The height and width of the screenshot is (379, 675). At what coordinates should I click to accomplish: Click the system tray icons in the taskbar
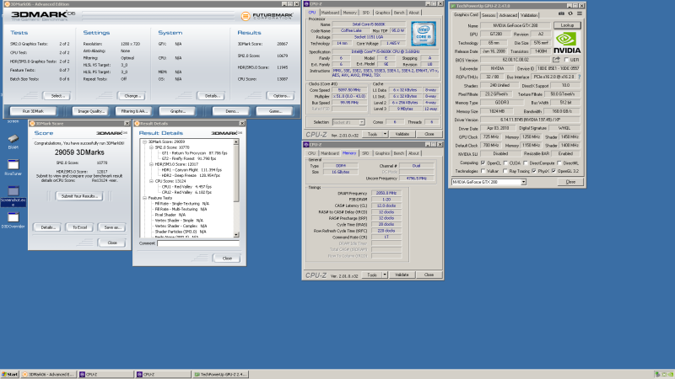tap(663, 375)
